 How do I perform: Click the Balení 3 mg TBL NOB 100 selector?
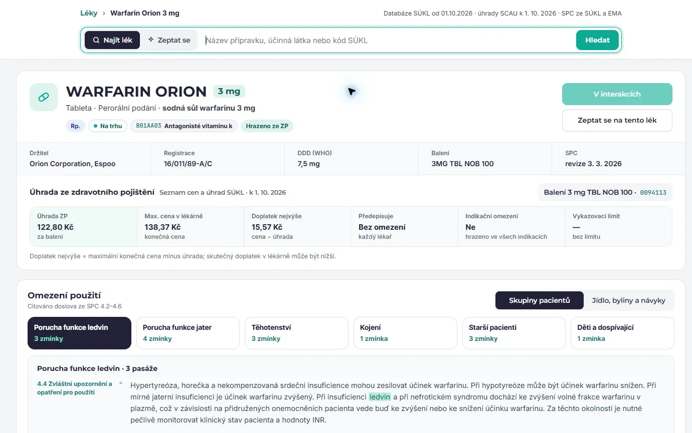click(x=605, y=192)
